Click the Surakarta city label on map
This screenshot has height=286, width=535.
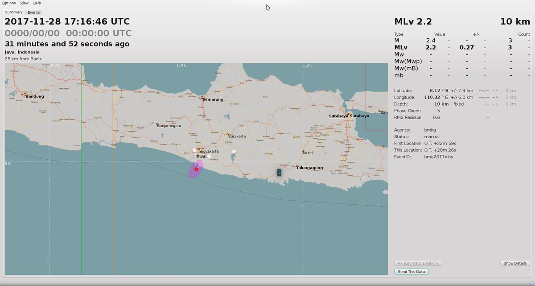[x=237, y=136]
